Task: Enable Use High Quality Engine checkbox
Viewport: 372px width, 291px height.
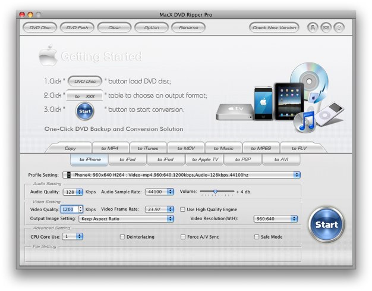Action: 182,209
